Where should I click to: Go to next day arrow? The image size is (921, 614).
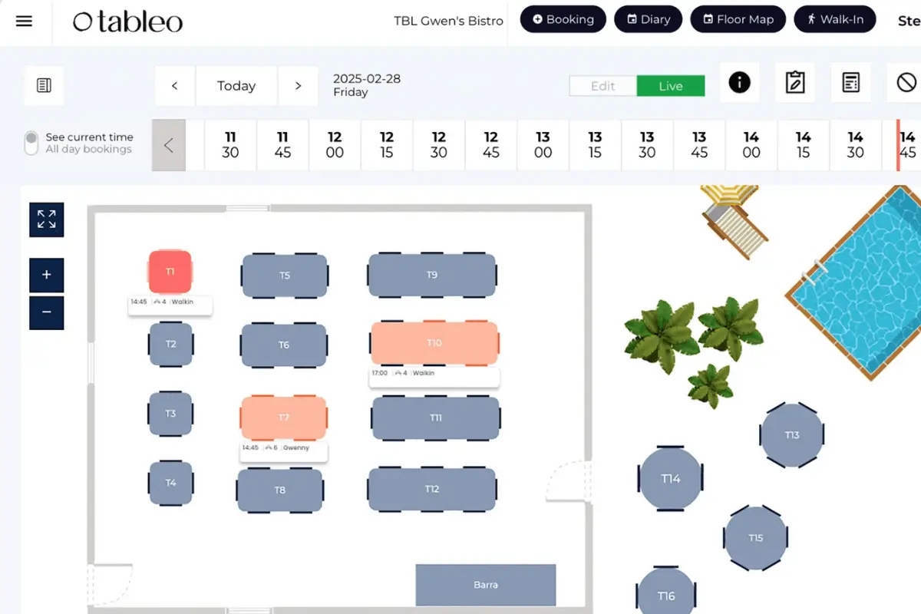coord(298,86)
